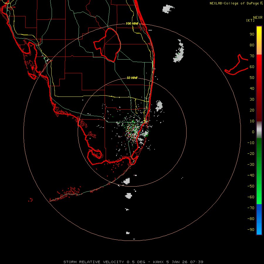264x264 pixels.
Task: Click the positive 80 scale value
Action: [x=252, y=45]
